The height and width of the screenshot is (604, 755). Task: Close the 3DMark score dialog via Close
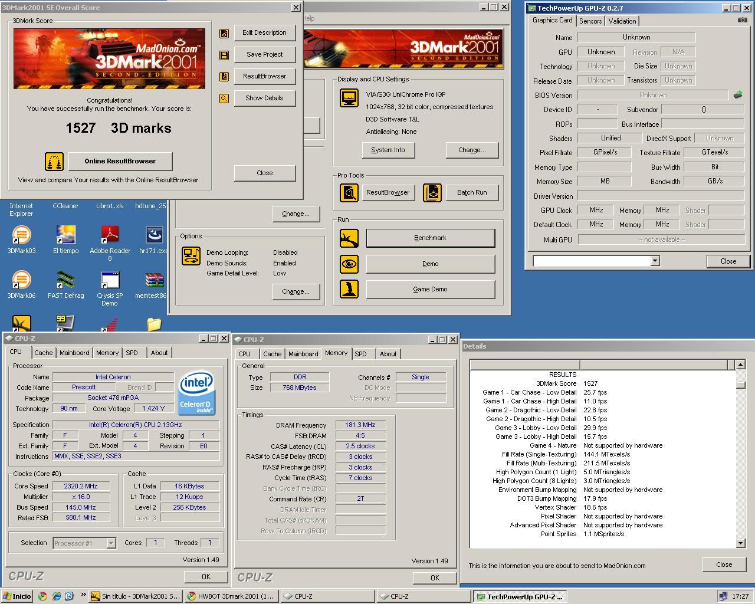click(x=264, y=173)
